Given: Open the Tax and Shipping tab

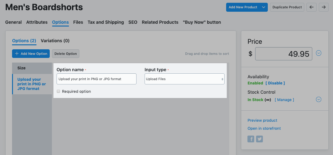Looking at the screenshot, I should (x=106, y=22).
